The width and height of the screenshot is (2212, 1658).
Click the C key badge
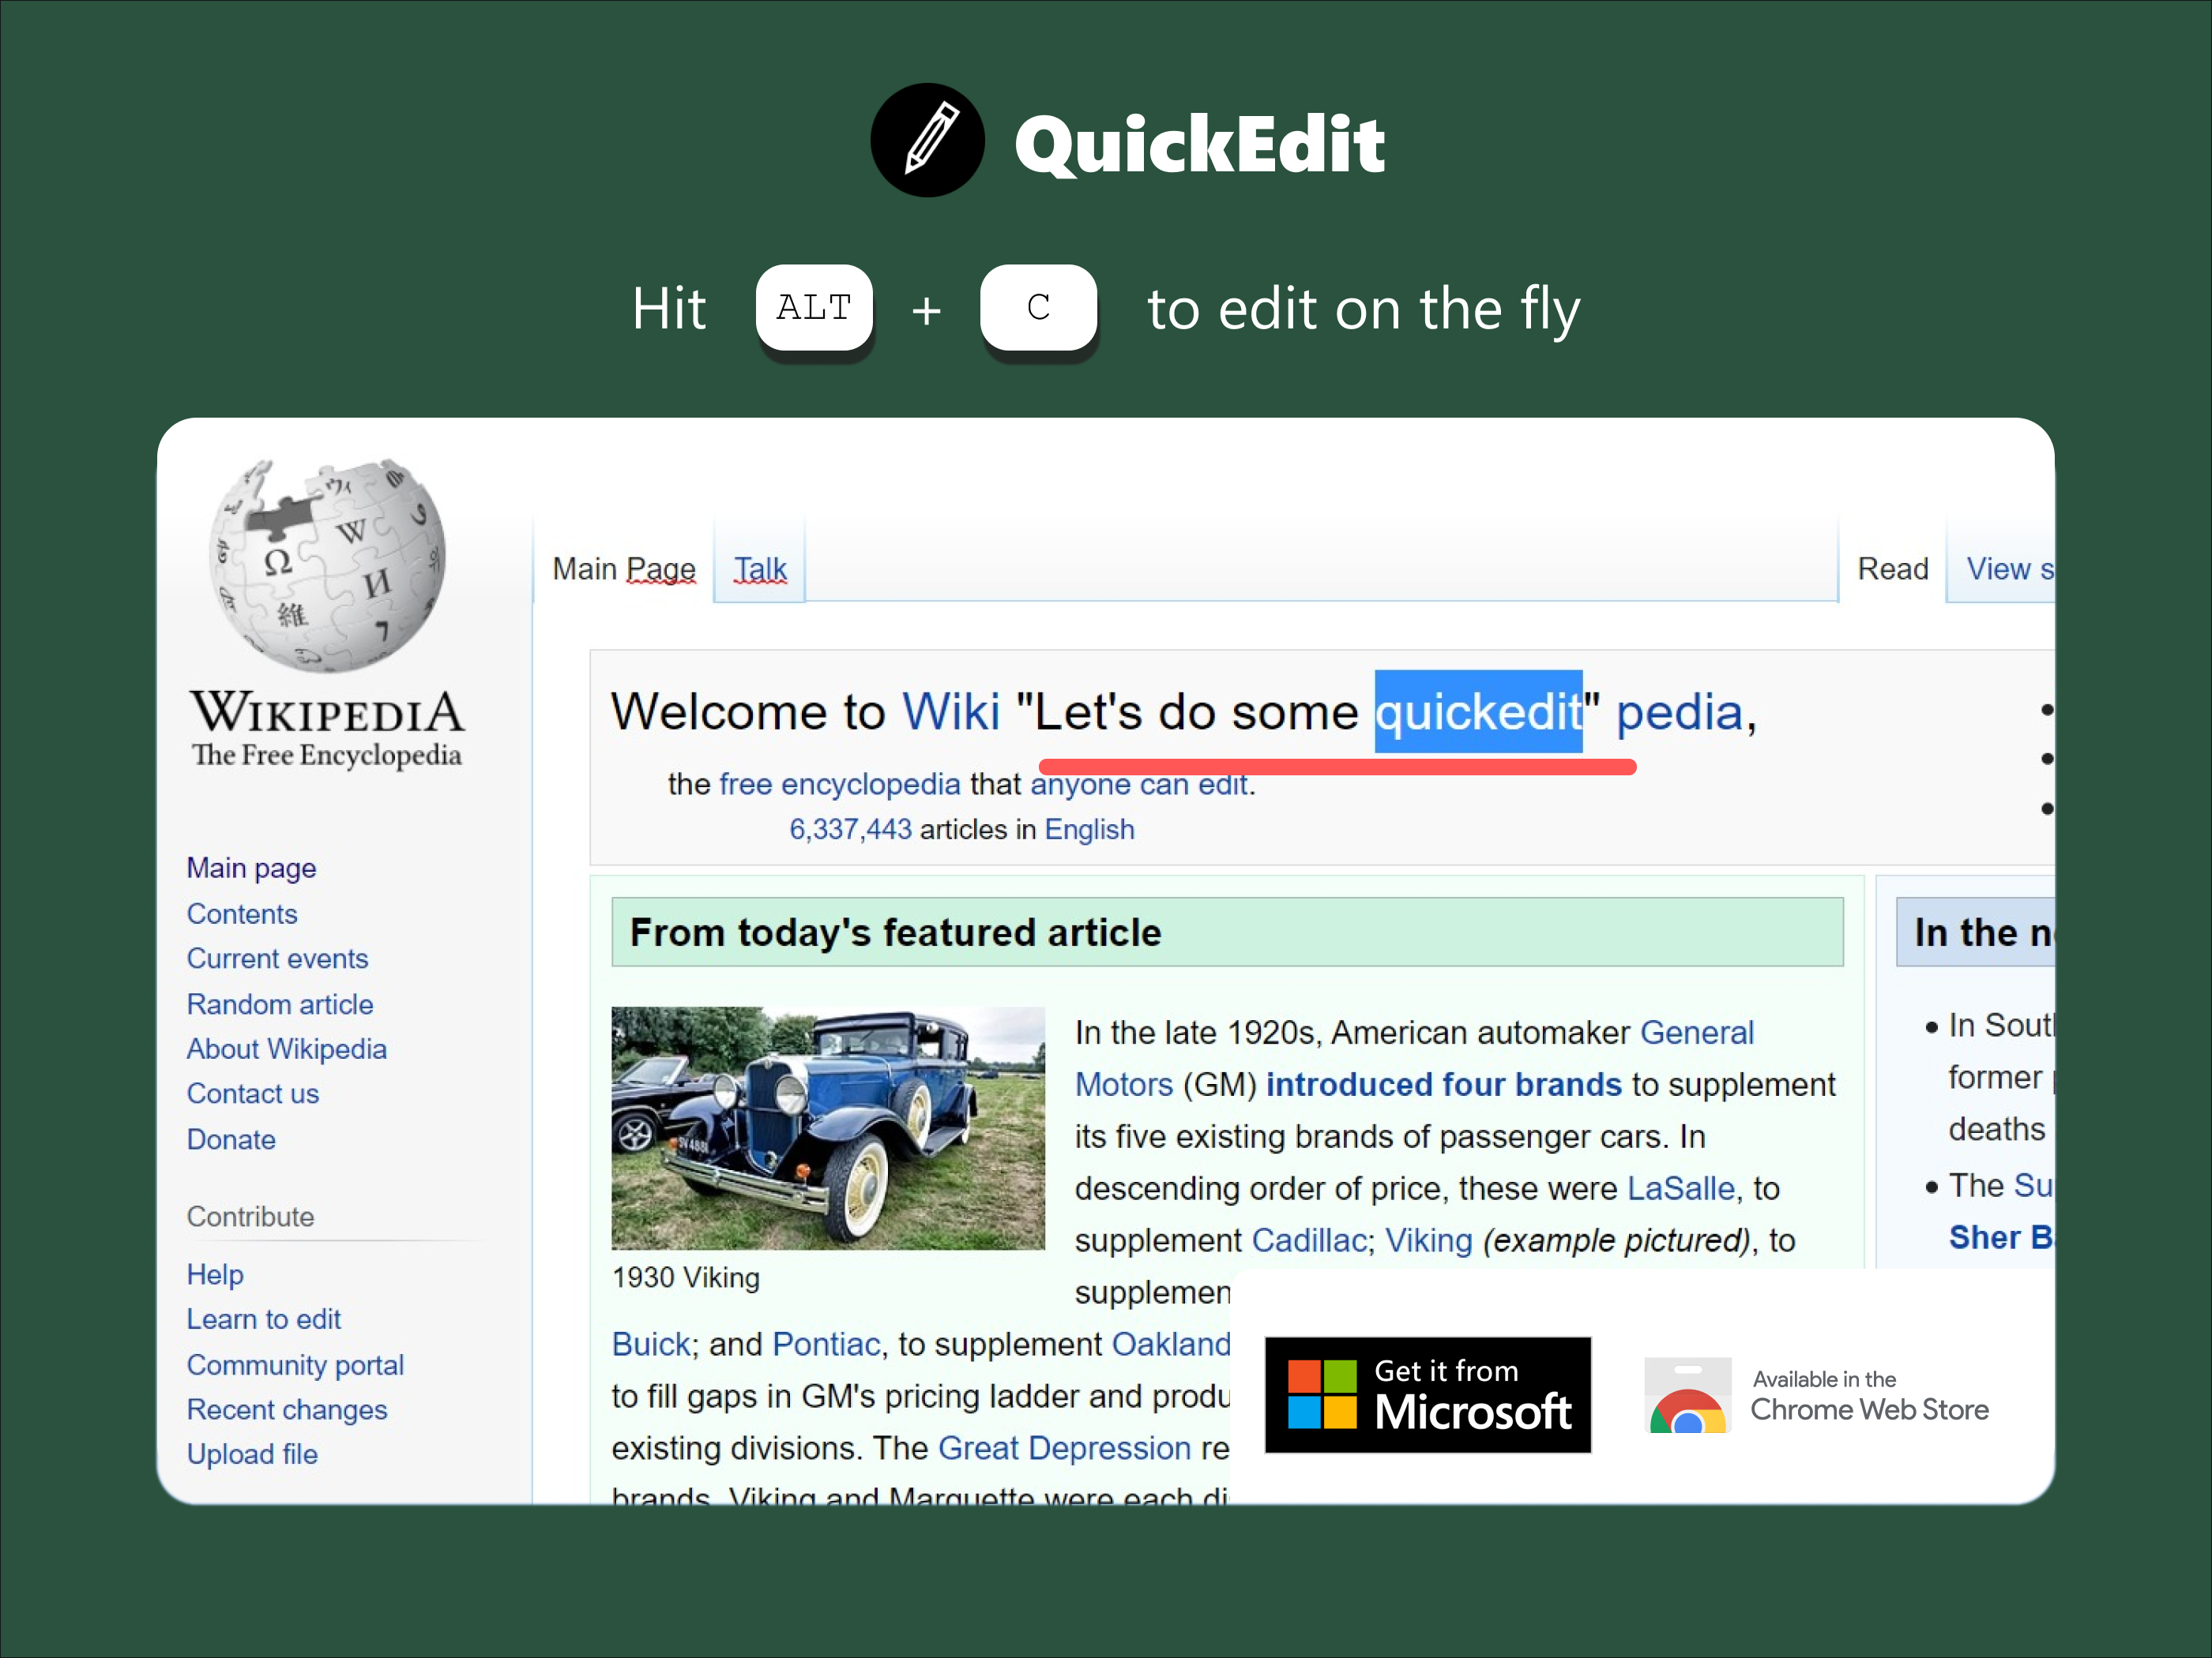1038,308
